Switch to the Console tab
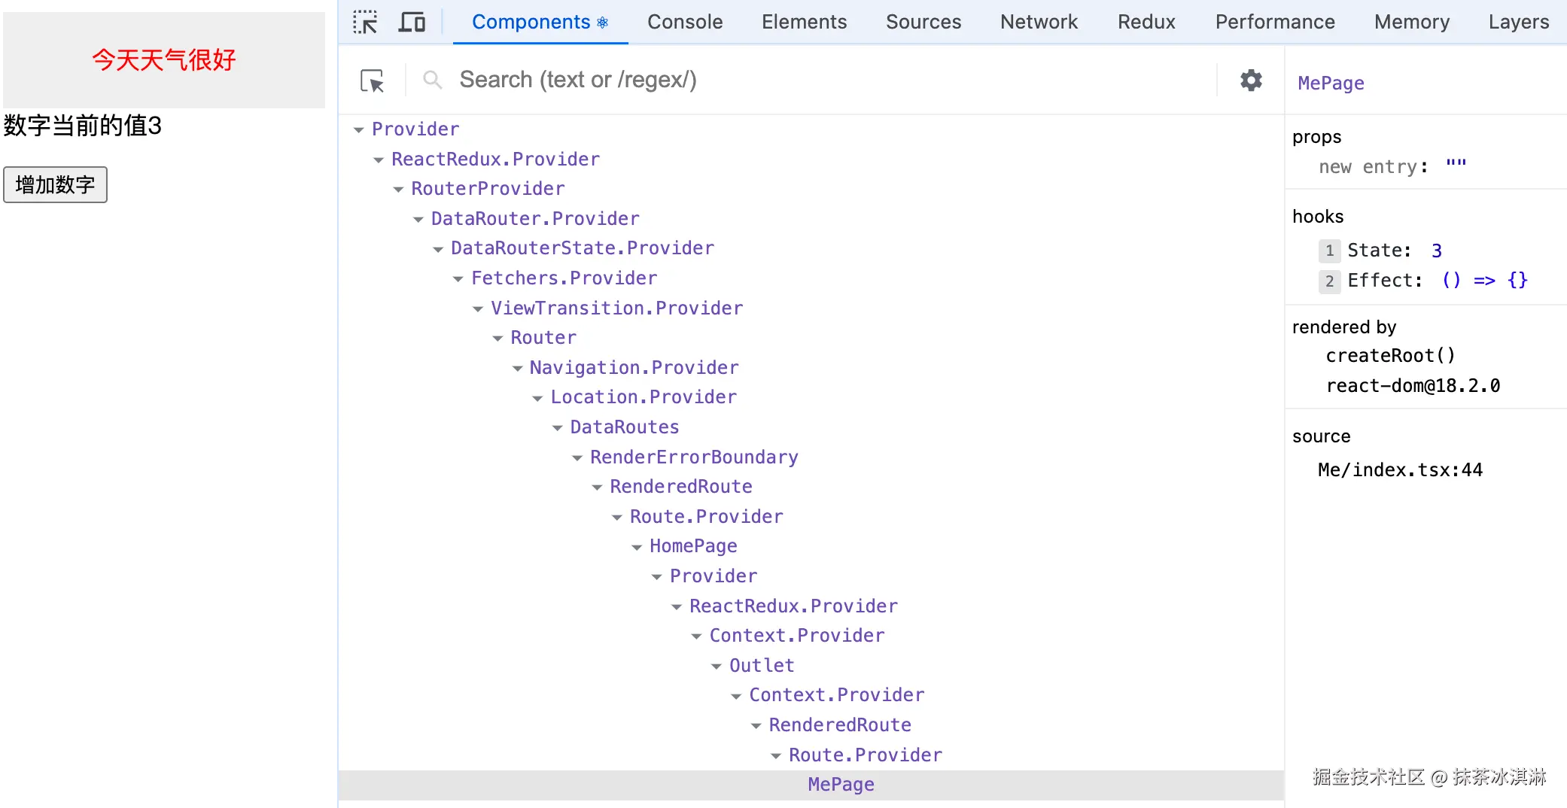The width and height of the screenshot is (1567, 808). (x=685, y=22)
